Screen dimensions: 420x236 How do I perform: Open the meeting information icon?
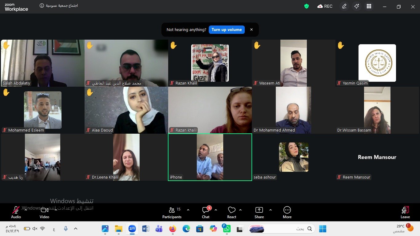click(x=42, y=6)
